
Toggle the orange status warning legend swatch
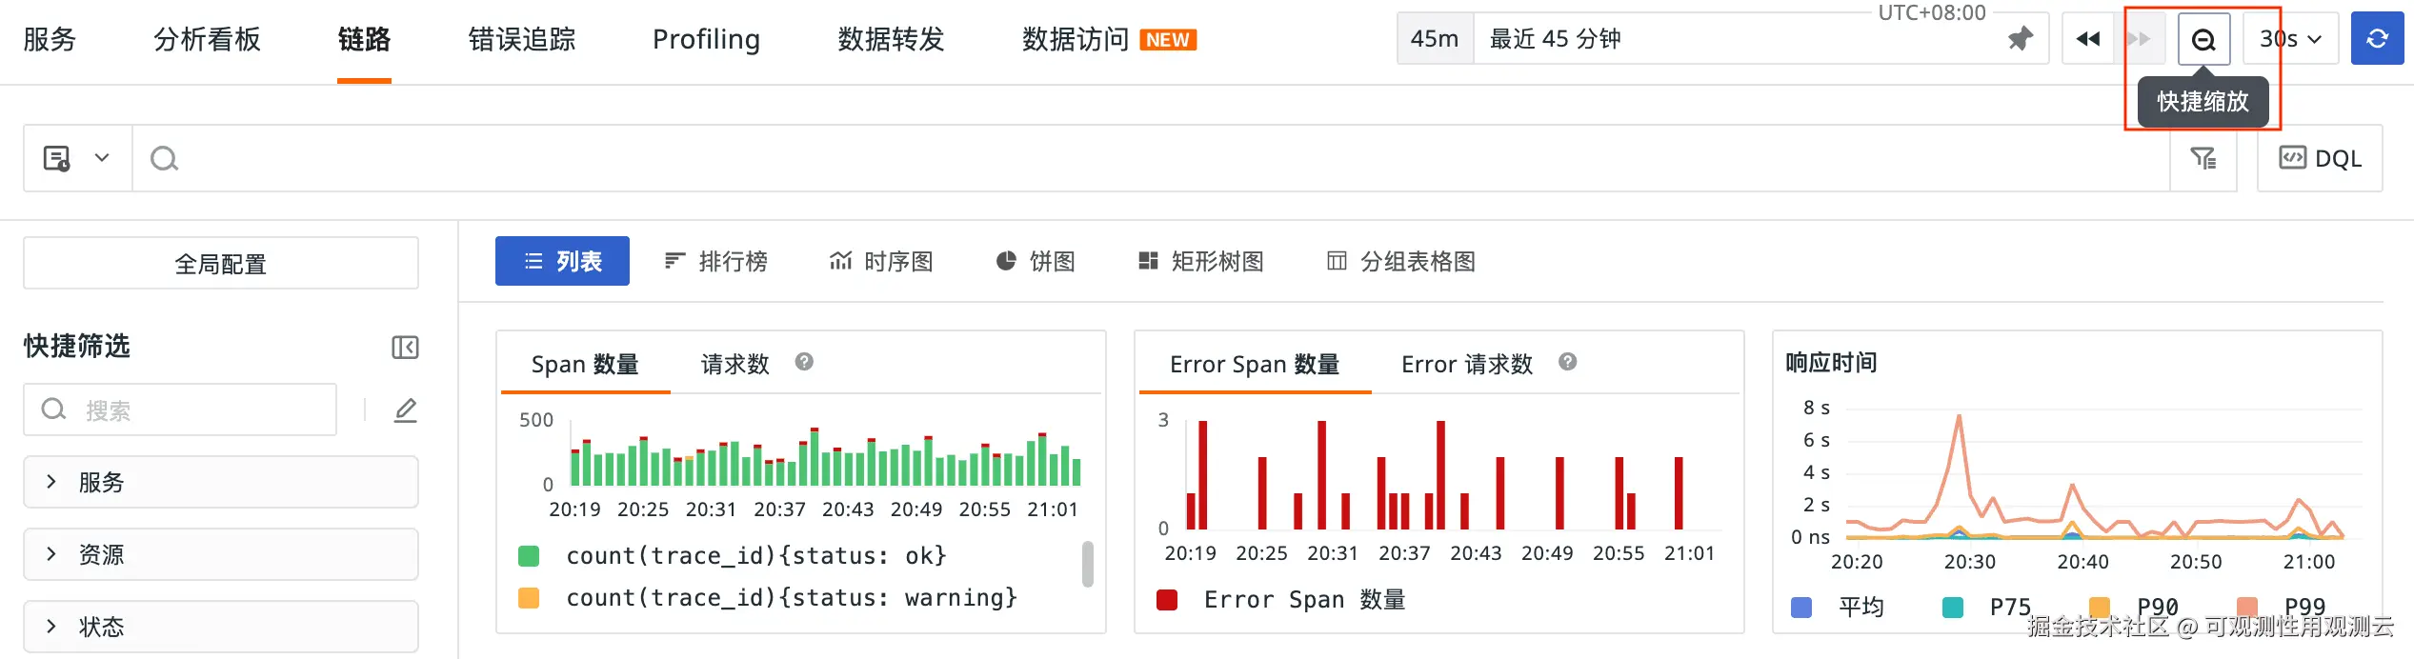point(529,598)
